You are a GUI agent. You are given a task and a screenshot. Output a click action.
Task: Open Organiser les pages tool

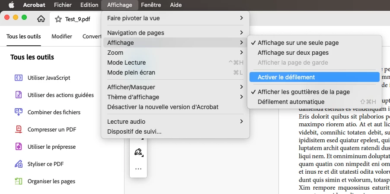[51, 181]
